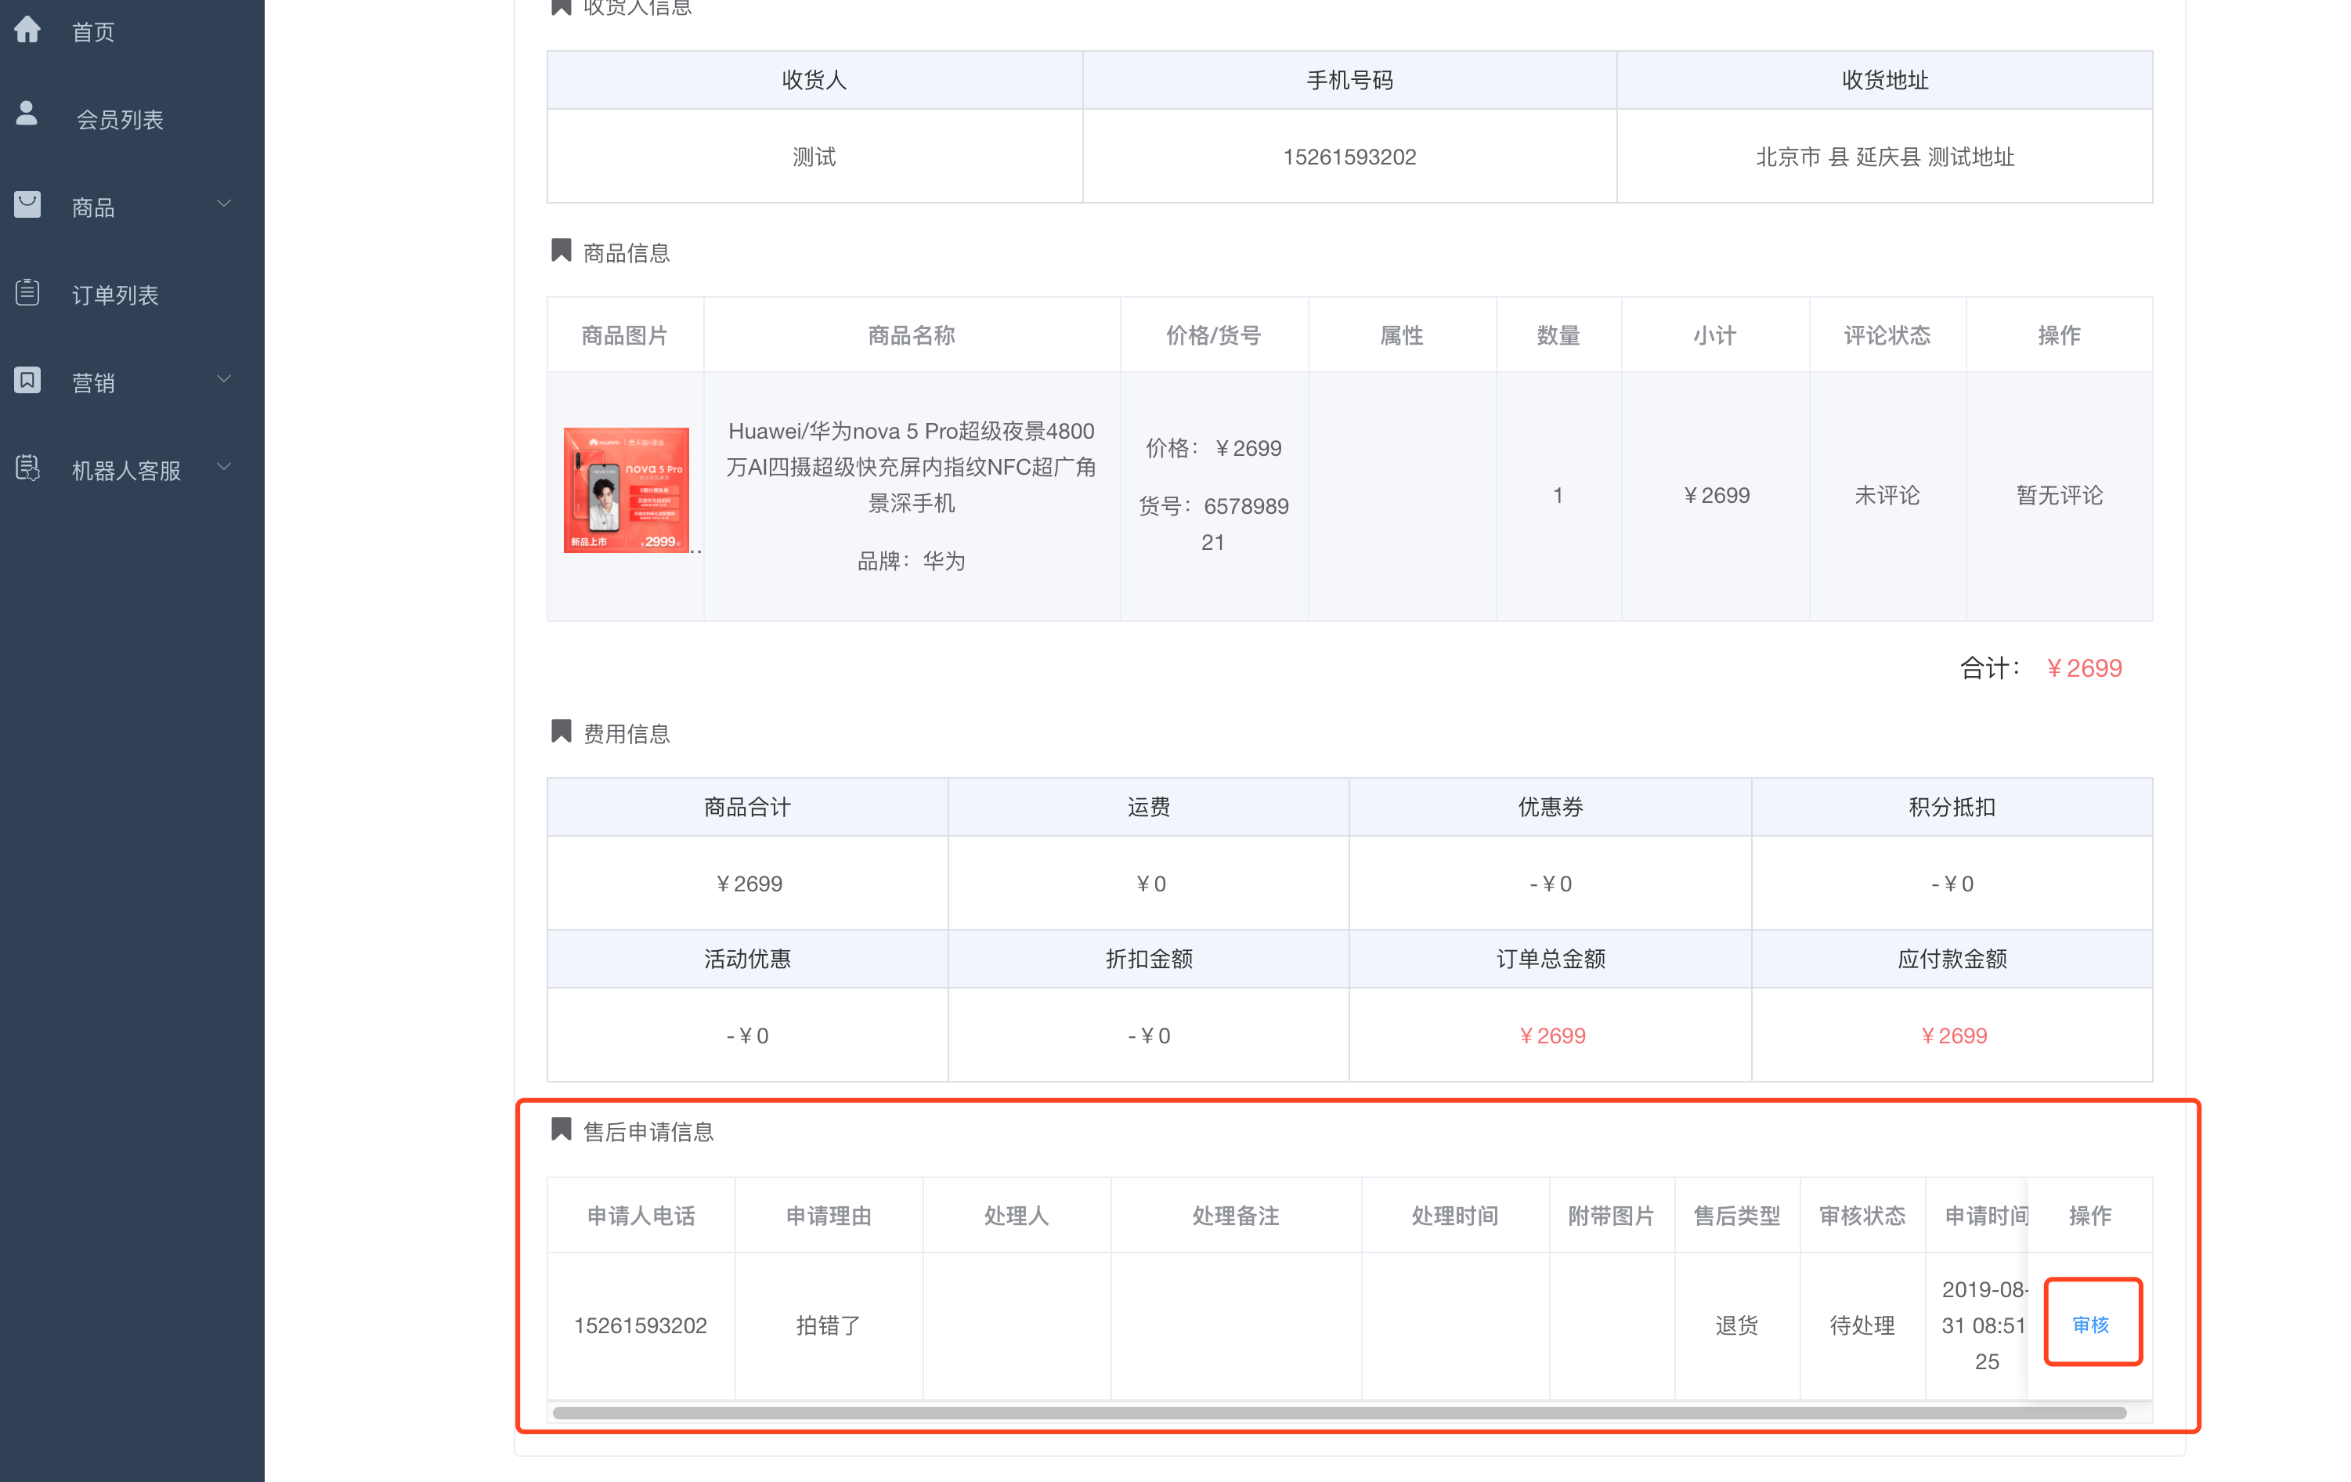The image size is (2351, 1482).
Task: Click the marketing bookmark icon
Action: 27,380
